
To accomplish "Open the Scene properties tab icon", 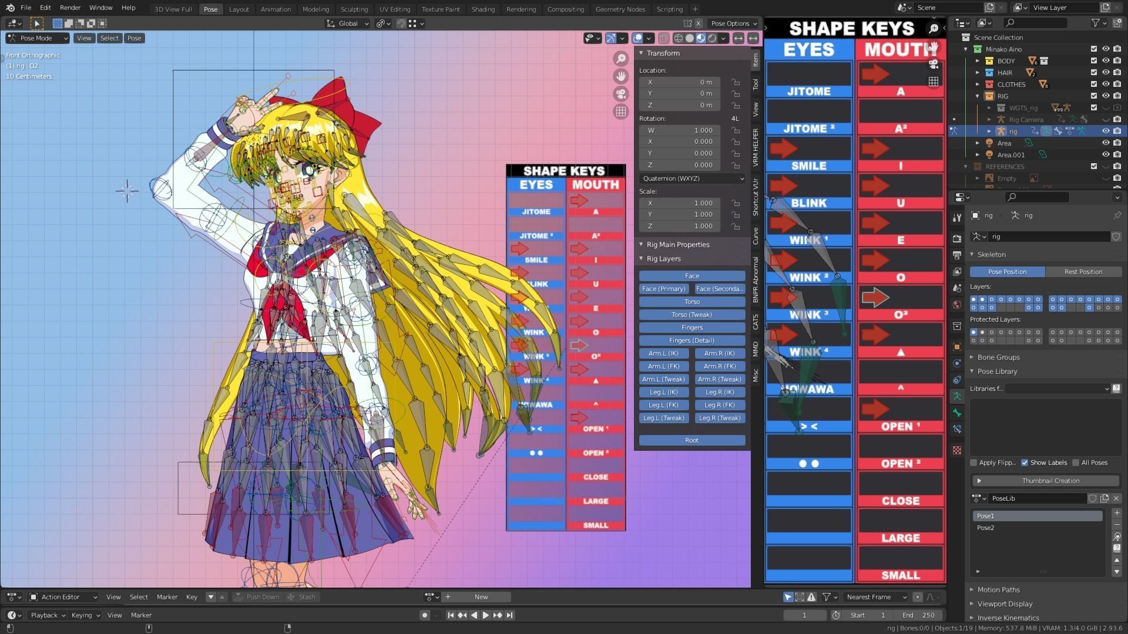I will point(957,288).
